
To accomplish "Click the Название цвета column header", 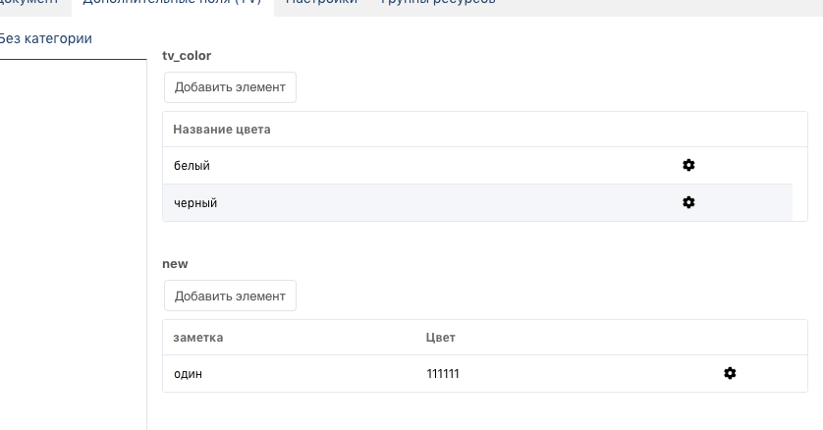I will coord(222,130).
